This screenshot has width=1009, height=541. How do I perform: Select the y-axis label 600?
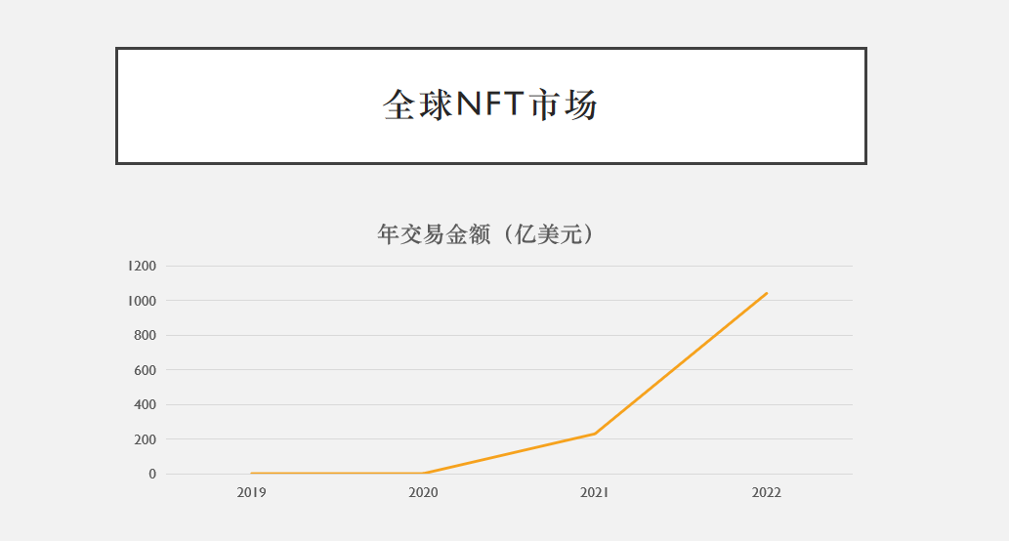[x=145, y=370]
